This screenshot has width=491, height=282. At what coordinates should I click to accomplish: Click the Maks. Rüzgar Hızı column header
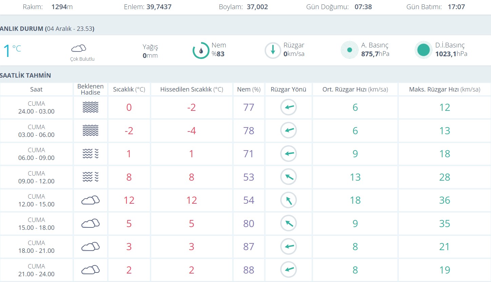coord(445,89)
